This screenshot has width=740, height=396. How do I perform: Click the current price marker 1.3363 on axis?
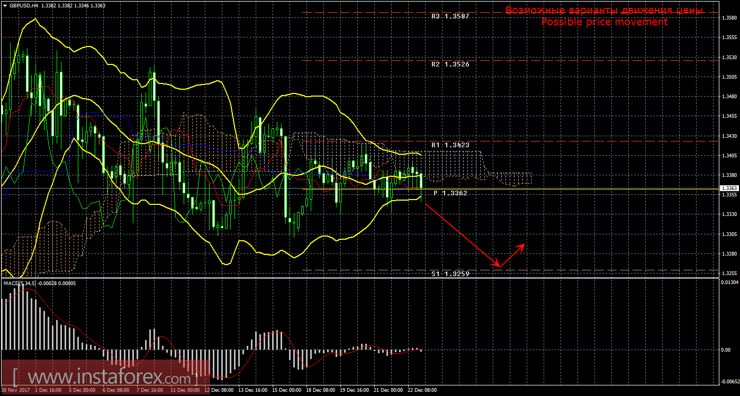(x=729, y=188)
